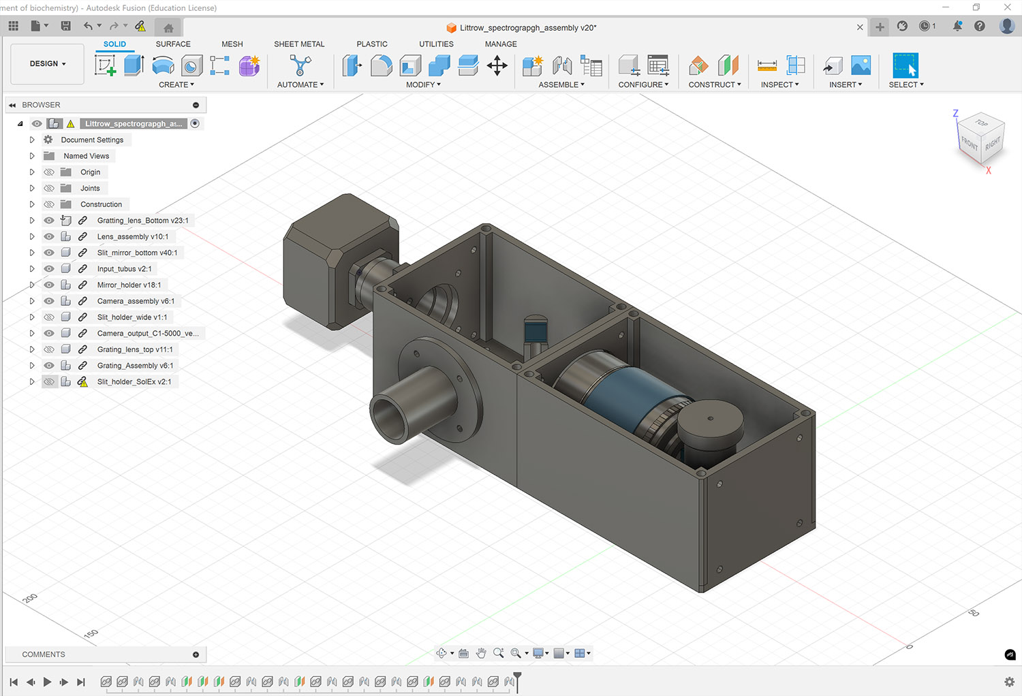This screenshot has height=696, width=1022.
Task: Show the Grating_lens_top v11:1 component
Action: pyautogui.click(x=49, y=349)
